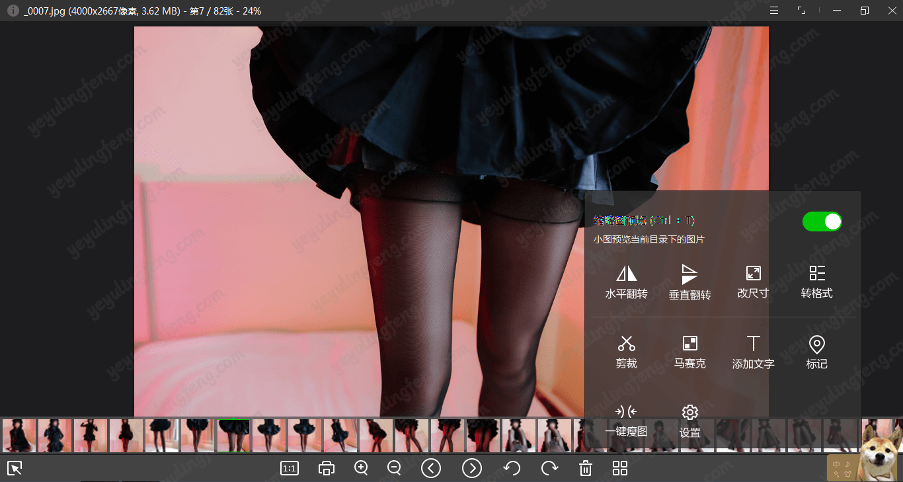Image resolution: width=903 pixels, height=482 pixels.
Task: Click the 水平翻转 horizontal flip icon
Action: tap(626, 274)
